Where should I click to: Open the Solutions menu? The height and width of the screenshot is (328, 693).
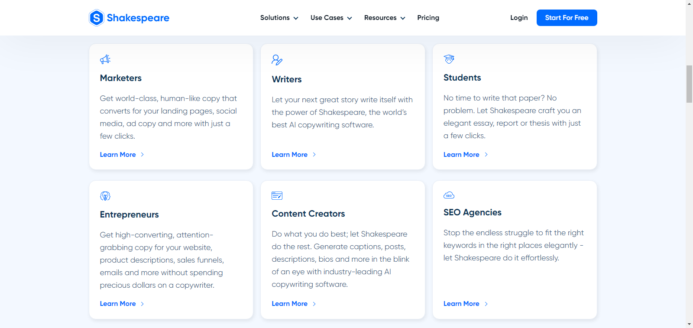click(x=279, y=18)
